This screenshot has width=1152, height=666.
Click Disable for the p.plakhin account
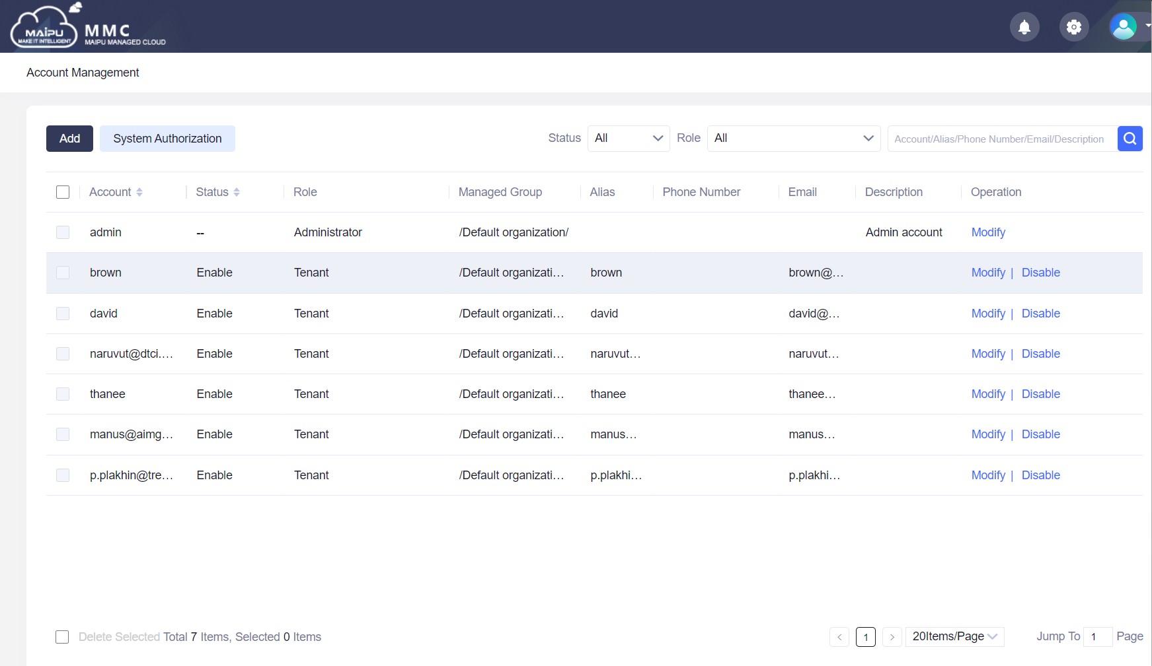1041,475
